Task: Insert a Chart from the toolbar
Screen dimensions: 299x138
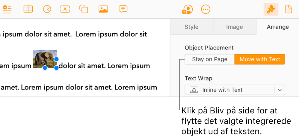Action: [x=47, y=9]
